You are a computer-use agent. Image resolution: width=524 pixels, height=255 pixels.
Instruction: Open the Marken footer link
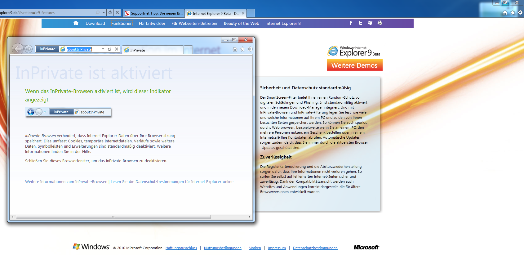click(255, 248)
